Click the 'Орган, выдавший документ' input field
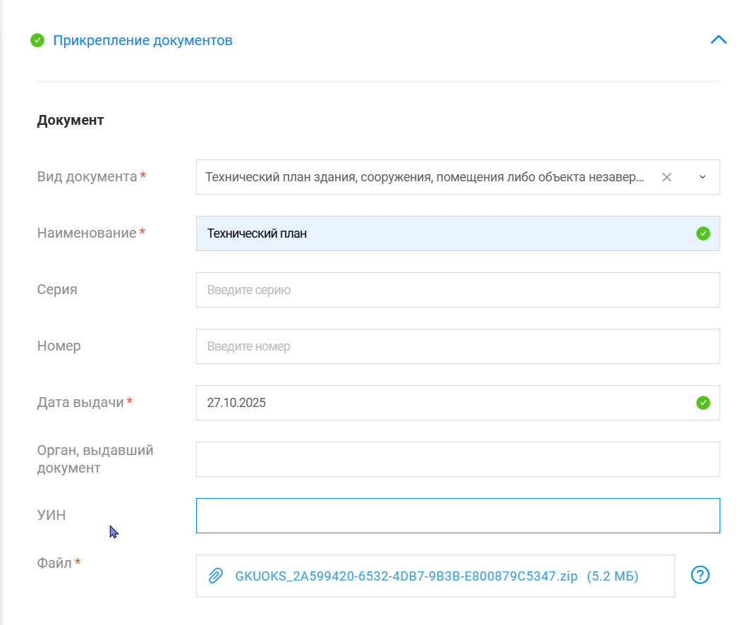 point(457,459)
